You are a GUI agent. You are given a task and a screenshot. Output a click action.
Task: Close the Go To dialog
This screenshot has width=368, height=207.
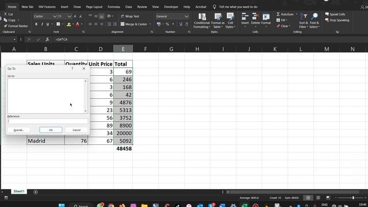[x=84, y=68]
